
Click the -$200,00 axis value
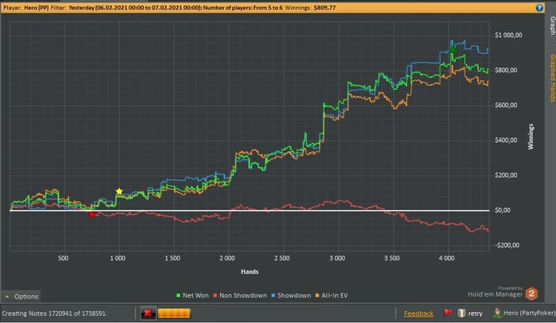(507, 245)
